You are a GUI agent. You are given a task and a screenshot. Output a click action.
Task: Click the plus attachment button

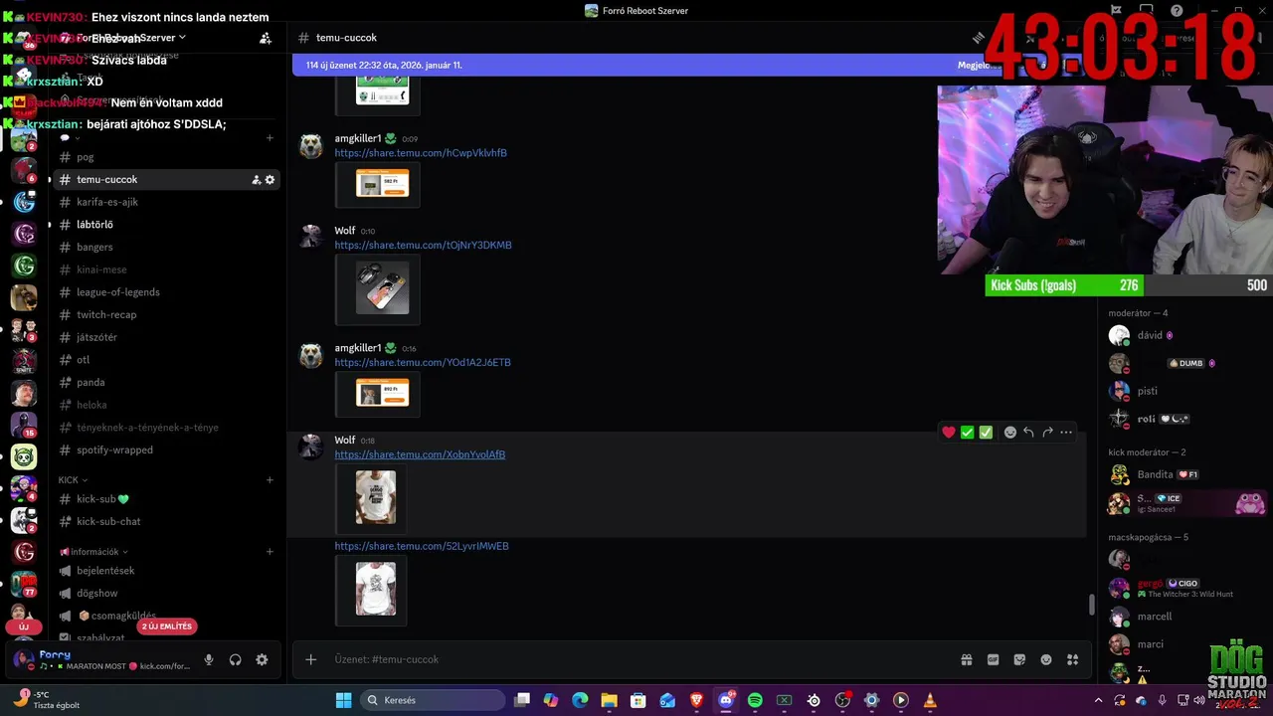(x=311, y=659)
